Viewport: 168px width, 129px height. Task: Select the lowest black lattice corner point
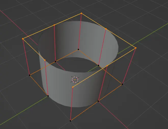pos(71,121)
